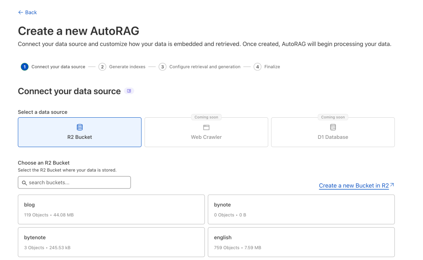Open the documentation icon beside Connect your data source
The width and height of the screenshot is (423, 260).
pyautogui.click(x=129, y=91)
